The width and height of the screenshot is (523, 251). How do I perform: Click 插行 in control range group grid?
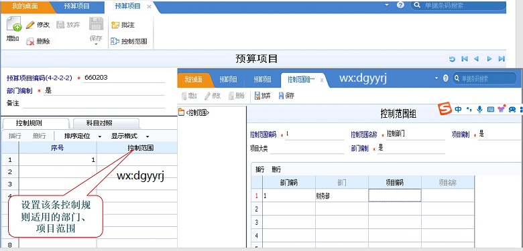(x=260, y=169)
